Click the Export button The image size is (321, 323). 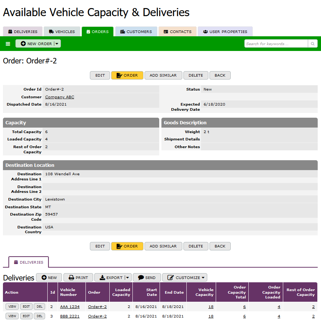click(x=111, y=278)
